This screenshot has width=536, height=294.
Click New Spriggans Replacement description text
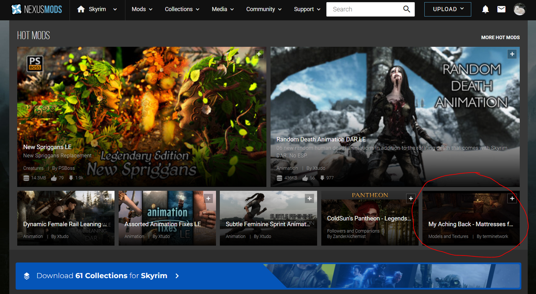(57, 156)
